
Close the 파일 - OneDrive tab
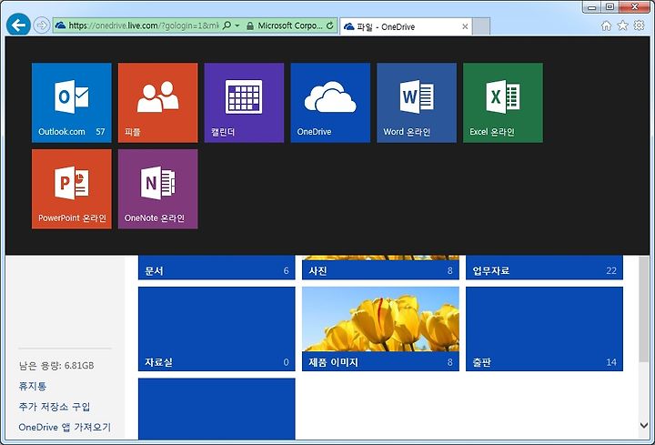[465, 26]
